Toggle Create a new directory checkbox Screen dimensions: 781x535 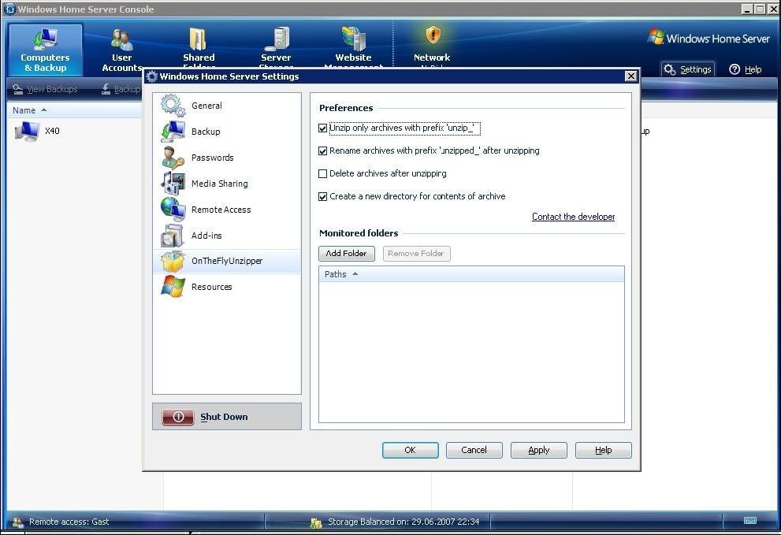click(323, 197)
